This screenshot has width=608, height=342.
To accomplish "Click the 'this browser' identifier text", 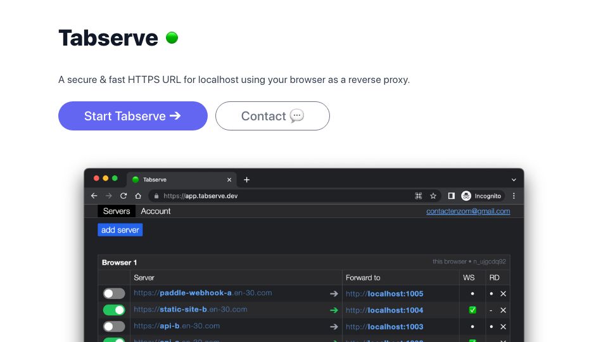I will [x=469, y=262].
